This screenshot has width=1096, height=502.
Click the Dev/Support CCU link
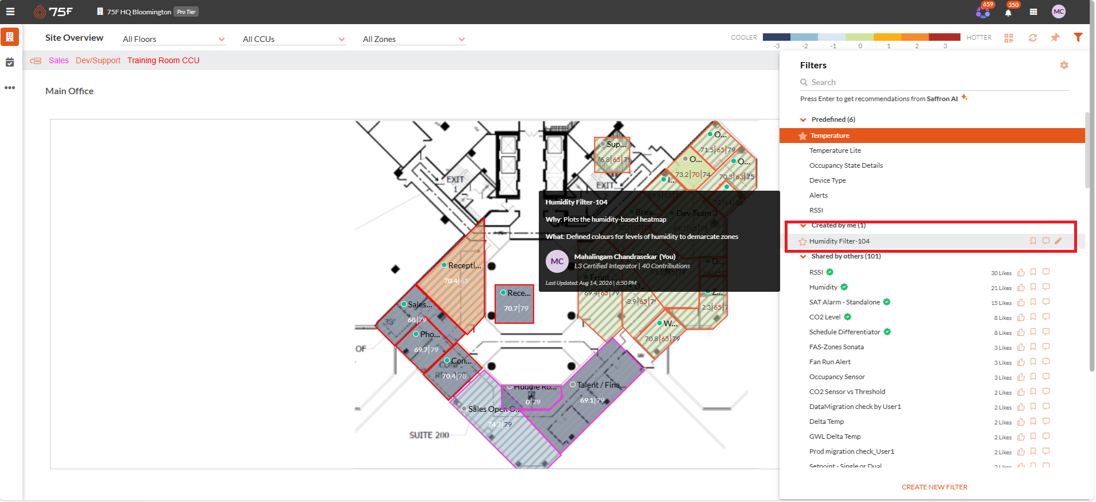(x=98, y=60)
